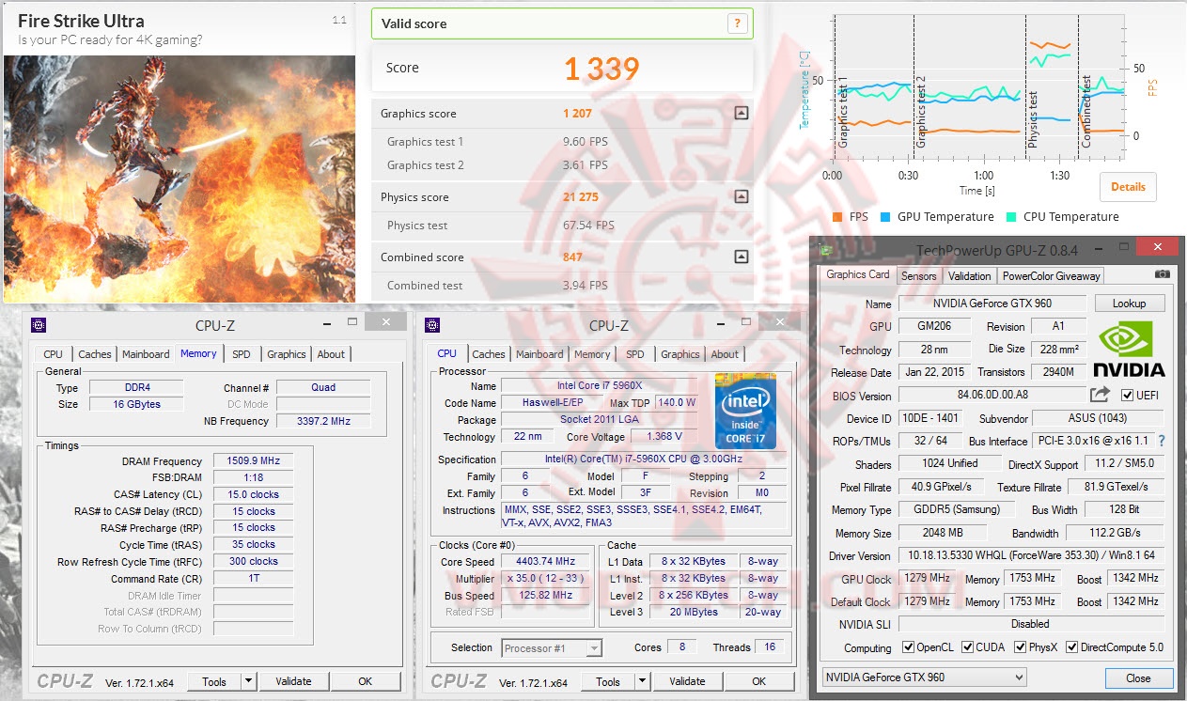Click the Graphics test 1 FPS row
Screen dimensions: 1187x701
[x=562, y=142]
